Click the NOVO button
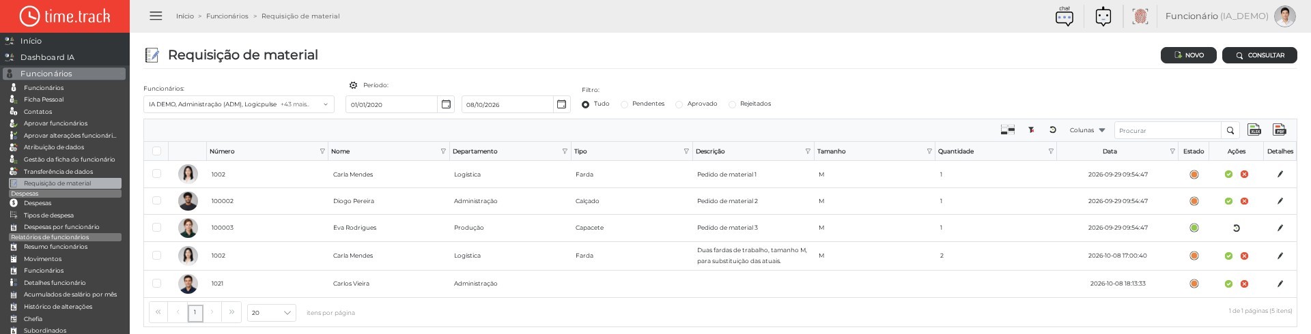Viewport: 1311px width, 334px height. coord(1188,55)
